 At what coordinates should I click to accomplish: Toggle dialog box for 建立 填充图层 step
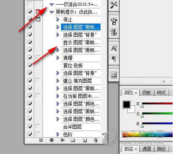click(x=38, y=80)
